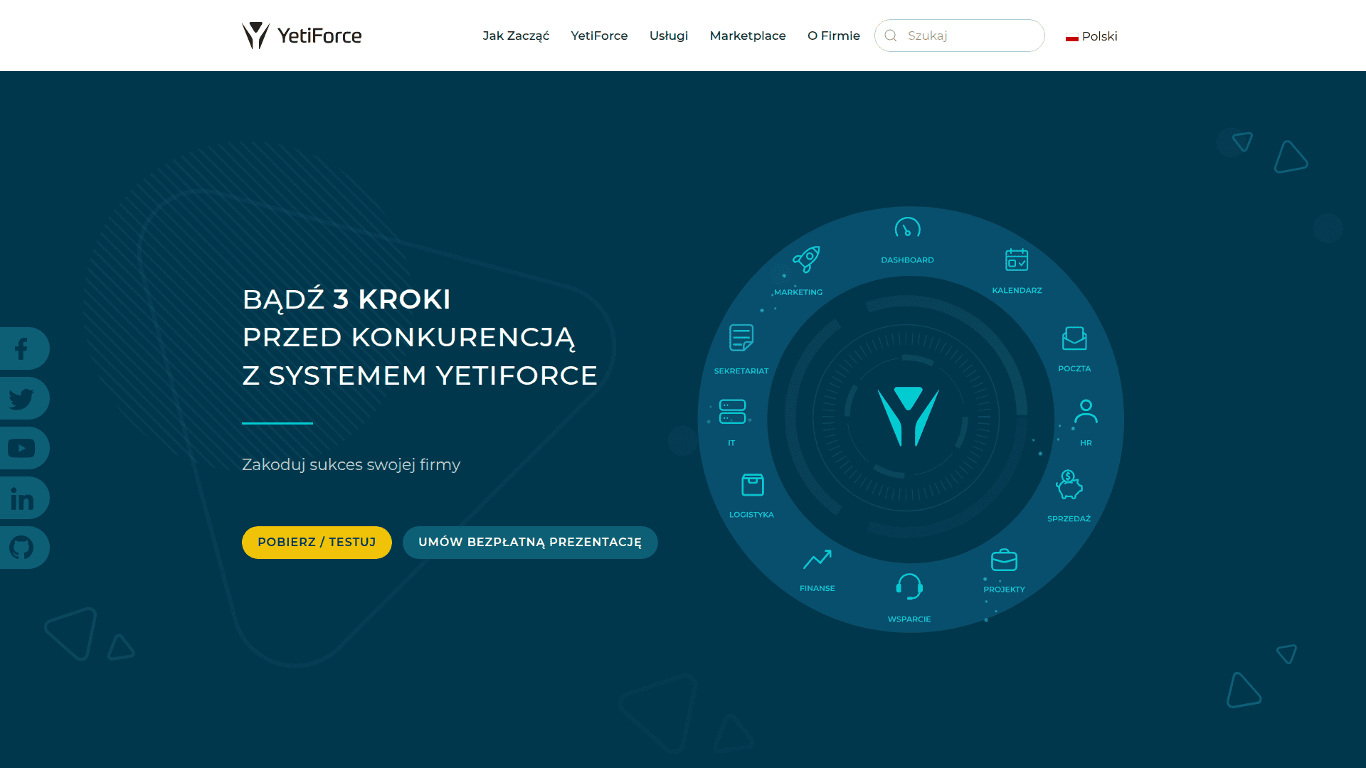
Task: Click the MARKETING label
Action: pos(798,292)
